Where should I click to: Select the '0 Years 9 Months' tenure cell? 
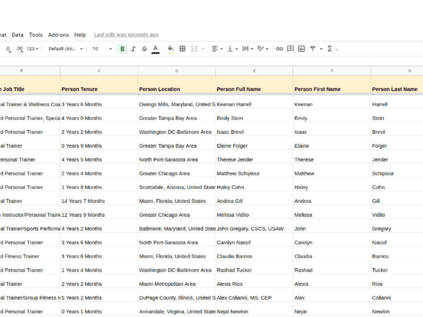pyautogui.click(x=99, y=143)
